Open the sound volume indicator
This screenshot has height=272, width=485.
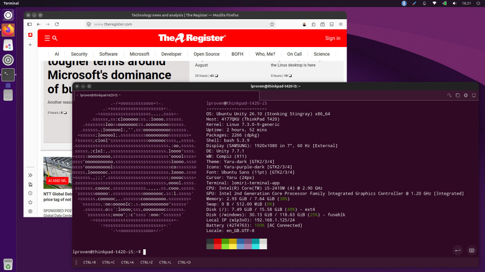(x=454, y=4)
